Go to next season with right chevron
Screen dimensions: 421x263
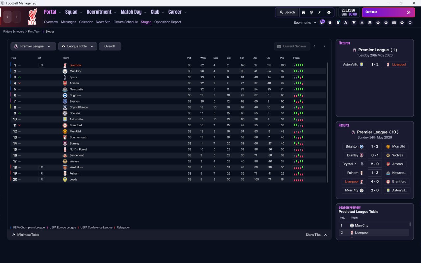point(324,46)
